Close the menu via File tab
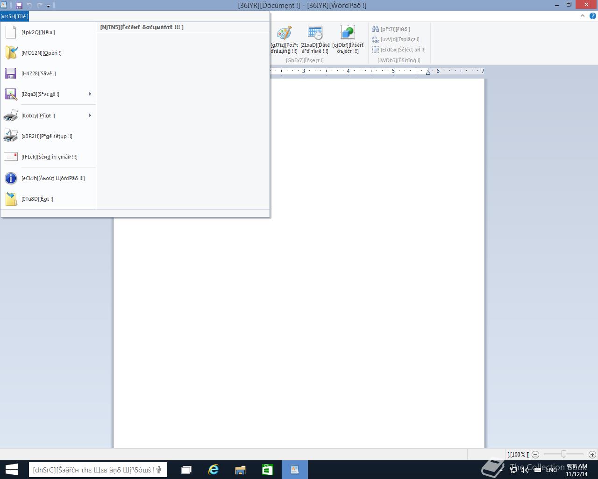Screen dimensions: 598x479 (14, 16)
